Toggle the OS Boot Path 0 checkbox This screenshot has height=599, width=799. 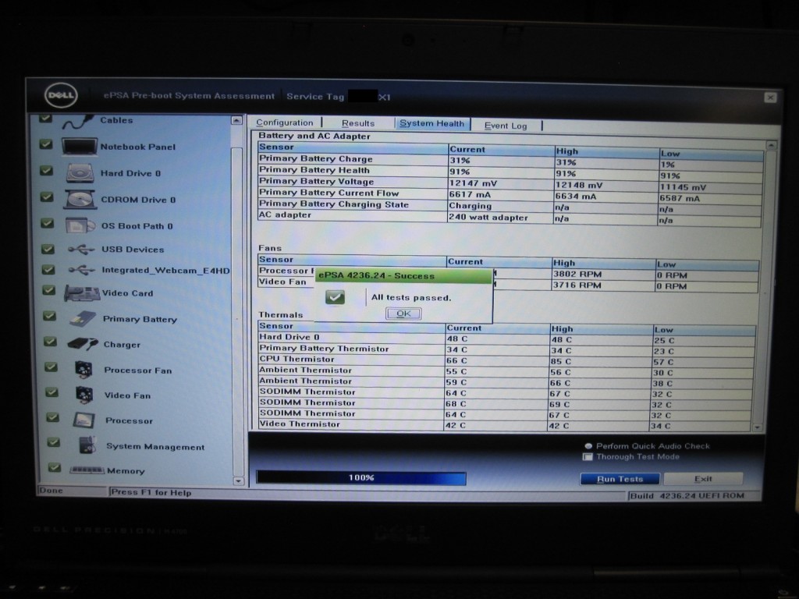(x=48, y=223)
